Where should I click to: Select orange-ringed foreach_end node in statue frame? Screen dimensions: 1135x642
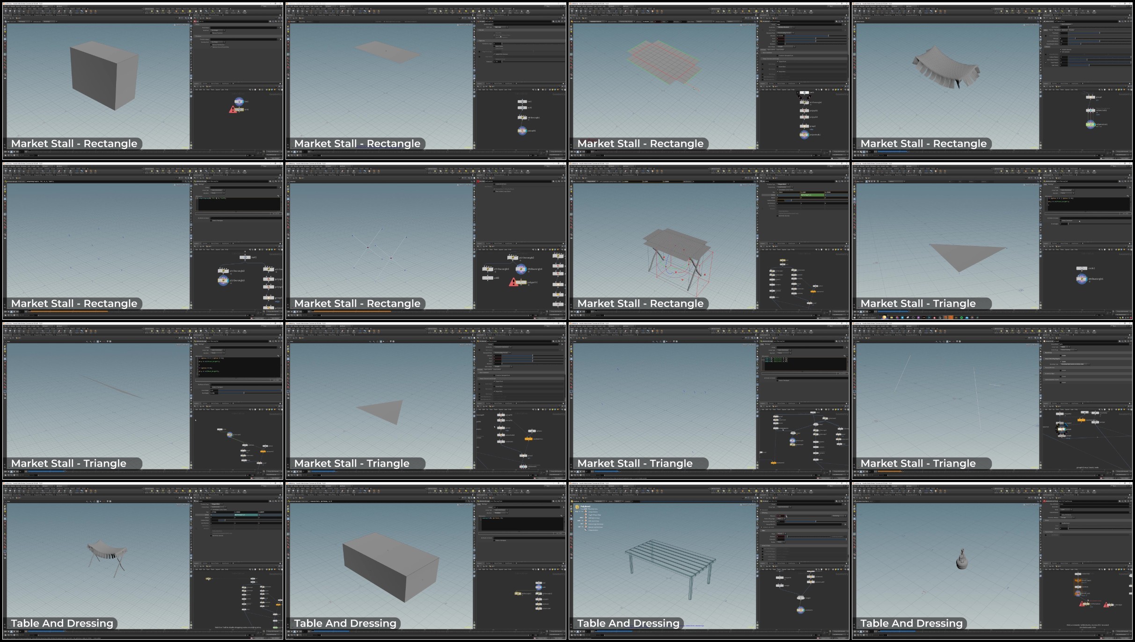1078,593
